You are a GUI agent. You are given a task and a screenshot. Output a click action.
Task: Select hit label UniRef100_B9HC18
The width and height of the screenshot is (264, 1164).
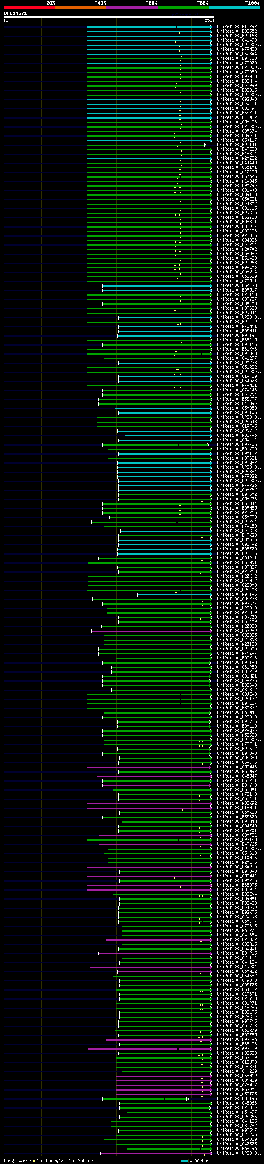point(236,58)
